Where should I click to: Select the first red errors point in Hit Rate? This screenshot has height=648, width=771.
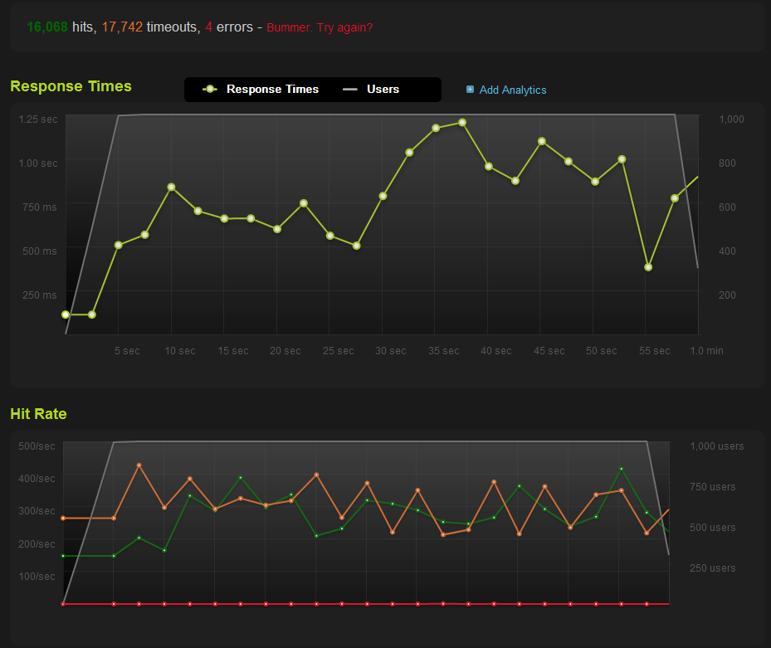click(x=63, y=604)
